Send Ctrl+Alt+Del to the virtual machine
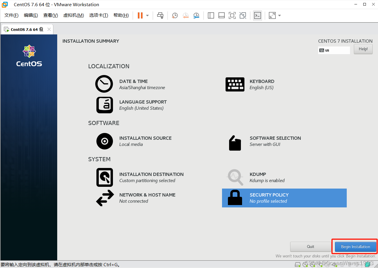This screenshot has width=378, height=268. 160,15
